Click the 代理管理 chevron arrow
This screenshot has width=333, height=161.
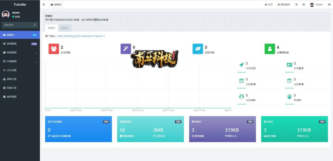pos(36,62)
